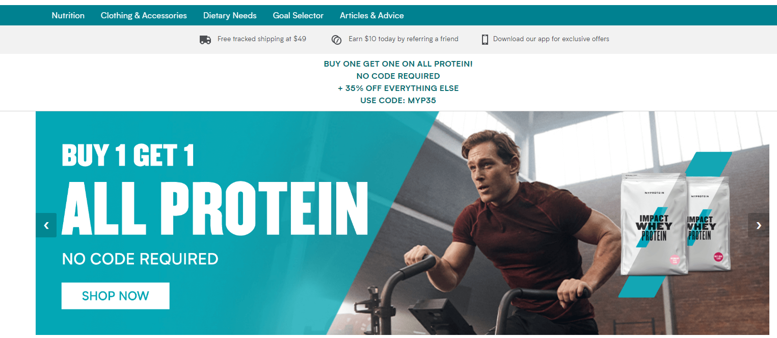Open Free tracked shipping at $49 link
777x338 pixels.
(x=262, y=39)
